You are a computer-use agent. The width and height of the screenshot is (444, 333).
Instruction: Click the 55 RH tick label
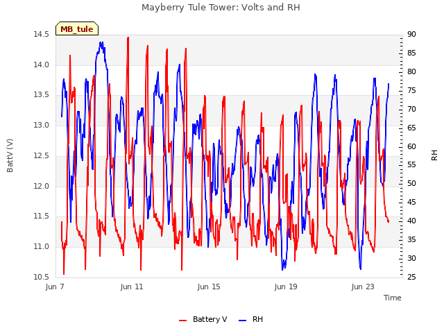pyautogui.click(x=411, y=165)
